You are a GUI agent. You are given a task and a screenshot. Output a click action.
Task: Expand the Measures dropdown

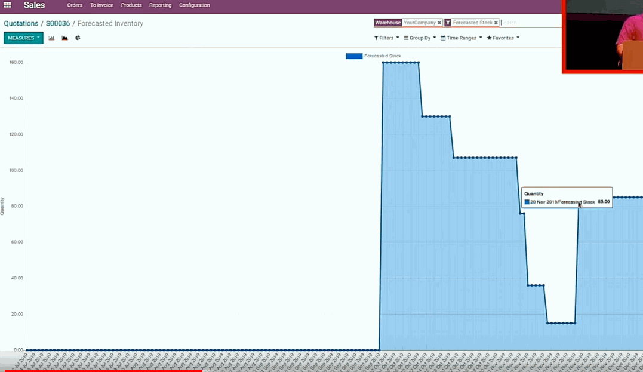click(x=23, y=38)
